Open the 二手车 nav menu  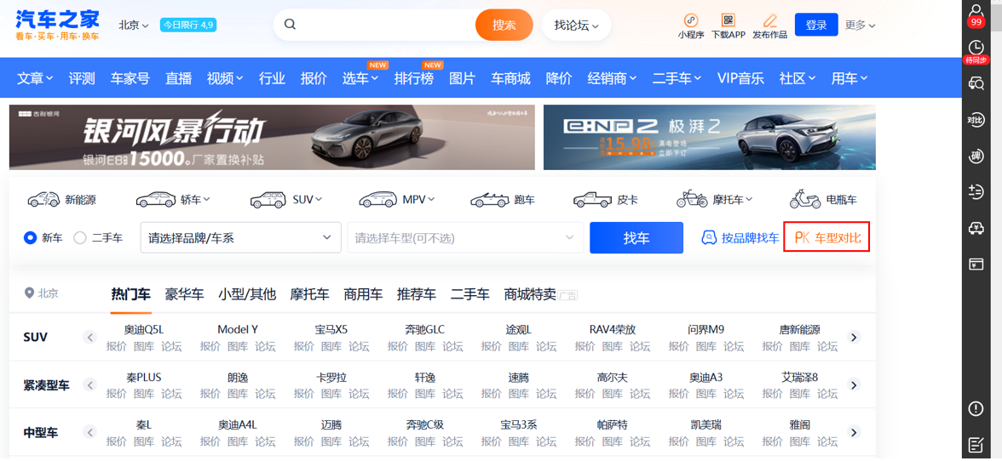tap(677, 78)
